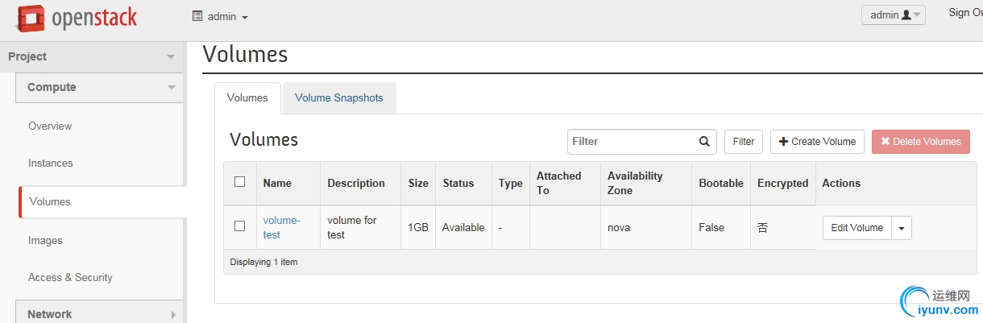Click the red Delete Volumes button
The image size is (983, 323).
pyautogui.click(x=920, y=142)
